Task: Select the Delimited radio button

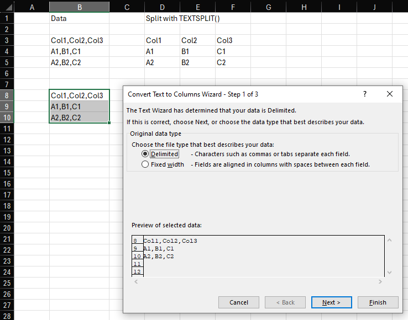Action: tap(145, 154)
